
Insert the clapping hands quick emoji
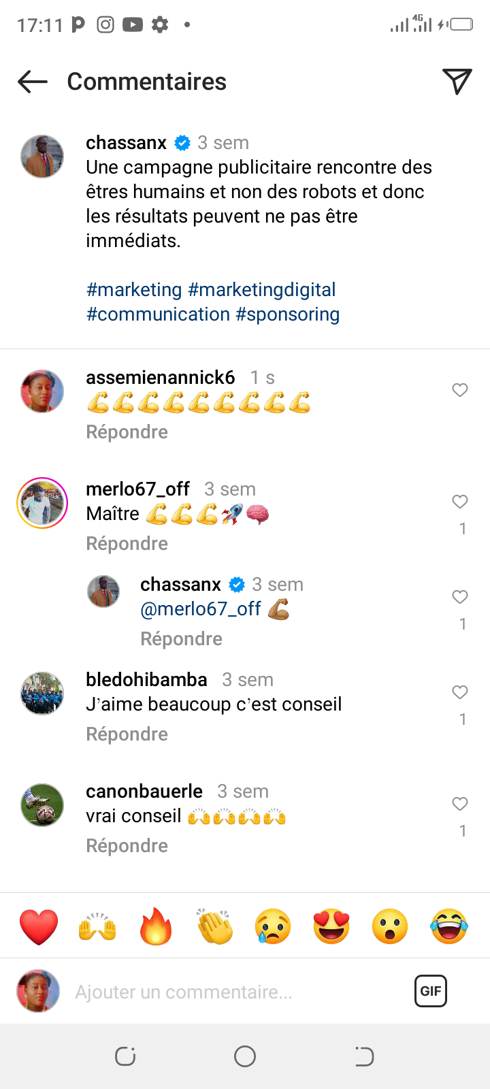(214, 926)
